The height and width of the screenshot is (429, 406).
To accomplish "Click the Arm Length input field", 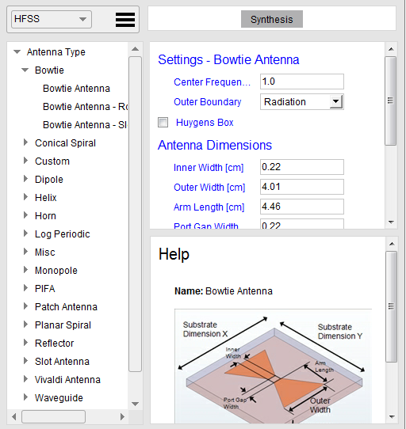I will [302, 207].
